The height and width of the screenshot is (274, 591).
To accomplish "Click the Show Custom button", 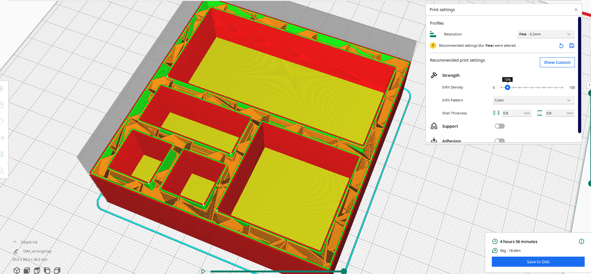I will click(x=557, y=62).
